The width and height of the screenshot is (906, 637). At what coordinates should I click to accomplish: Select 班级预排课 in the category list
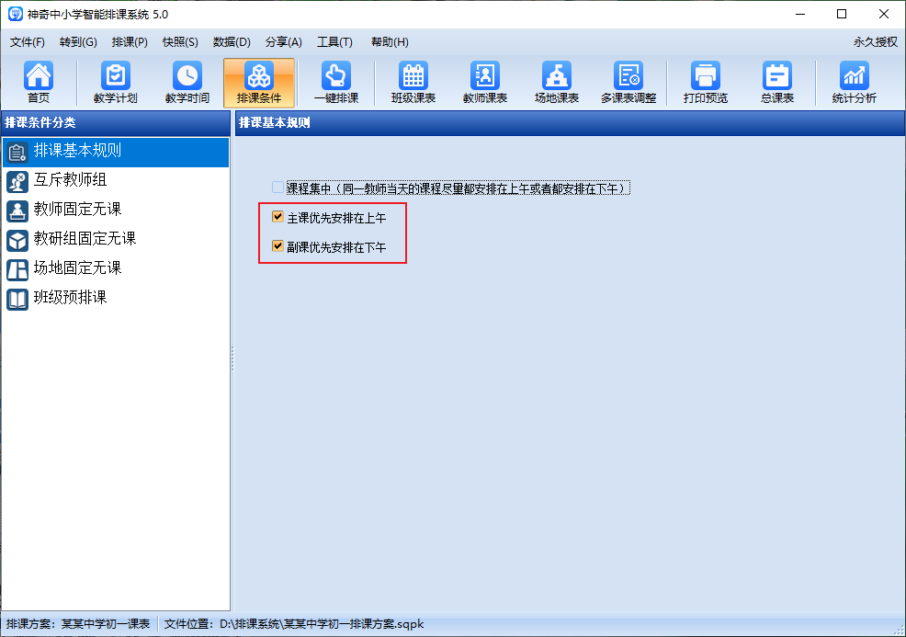116,299
